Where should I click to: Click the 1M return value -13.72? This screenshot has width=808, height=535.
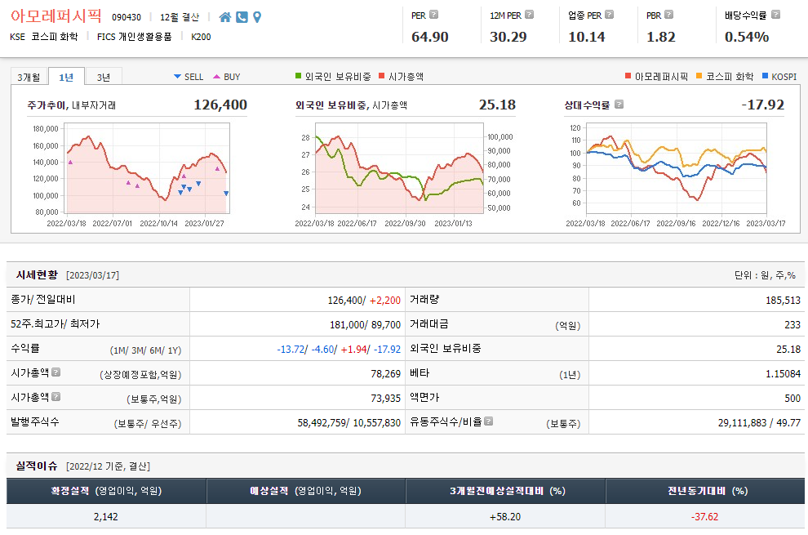tap(291, 350)
